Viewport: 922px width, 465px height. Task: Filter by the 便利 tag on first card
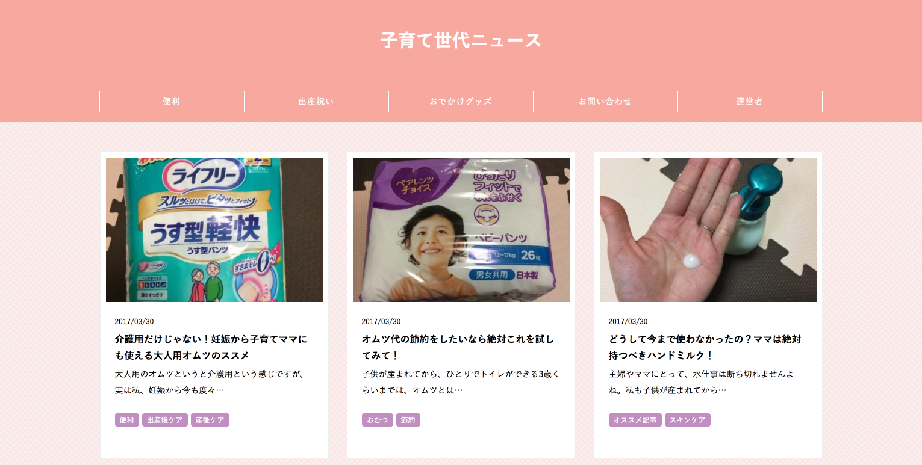pos(127,420)
